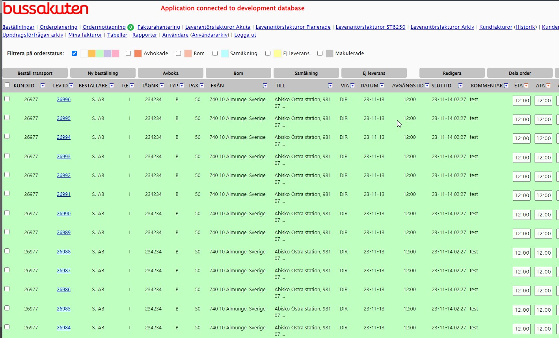Open Mina fakturor link
Image resolution: width=559 pixels, height=338 pixels.
tap(85, 35)
